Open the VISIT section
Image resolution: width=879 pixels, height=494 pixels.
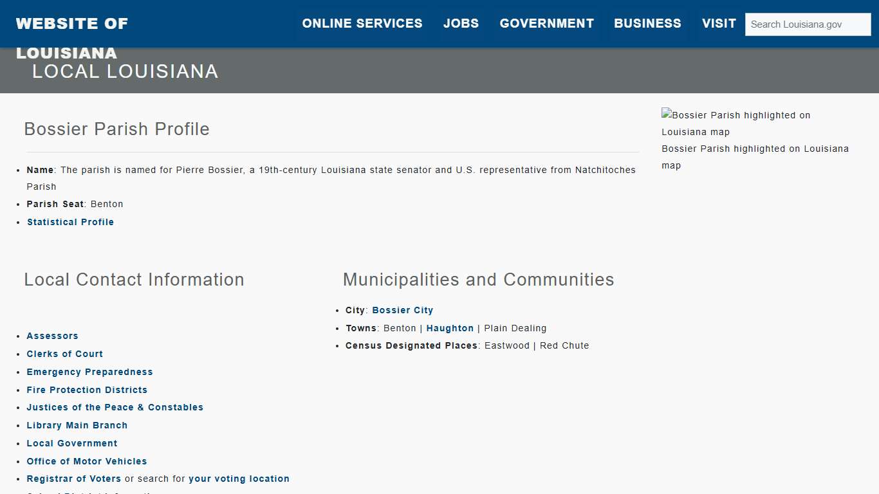click(x=719, y=23)
